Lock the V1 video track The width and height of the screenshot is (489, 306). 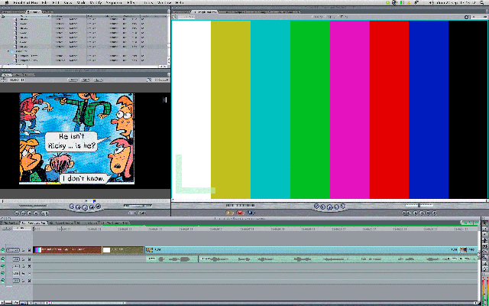click(x=22, y=250)
